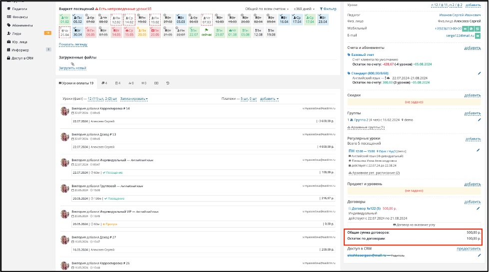This screenshot has height=272, width=489.
Task: Edit the ПН 12:00 — 13:00 regular lesson
Action: click(478, 150)
